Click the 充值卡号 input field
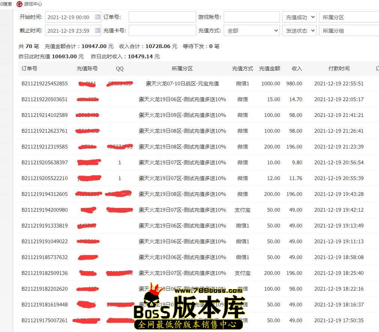 point(162,30)
